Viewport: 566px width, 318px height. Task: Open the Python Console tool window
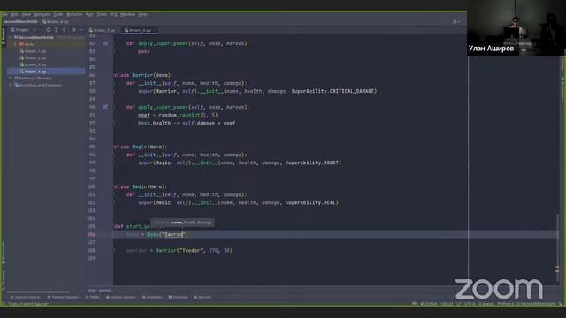coord(121,298)
